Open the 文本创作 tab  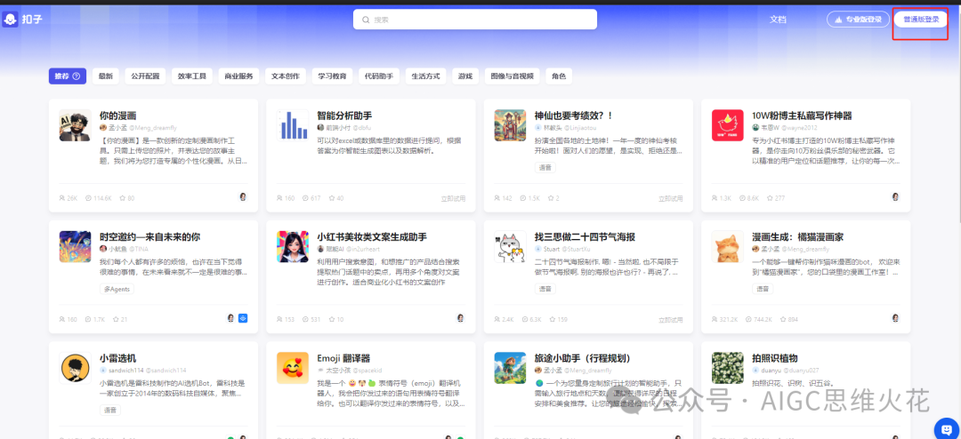pos(286,76)
